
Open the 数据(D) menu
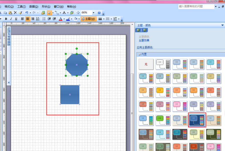point(34,7)
